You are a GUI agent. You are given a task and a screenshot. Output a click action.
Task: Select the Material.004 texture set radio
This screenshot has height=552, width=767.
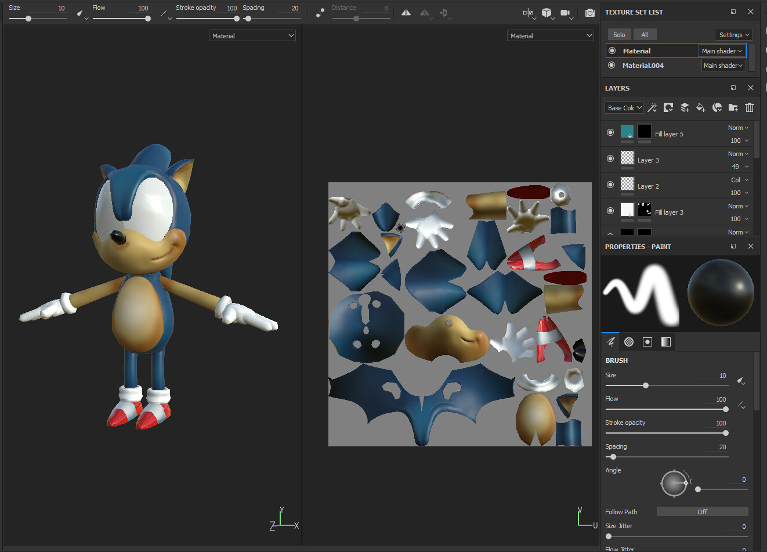point(612,66)
